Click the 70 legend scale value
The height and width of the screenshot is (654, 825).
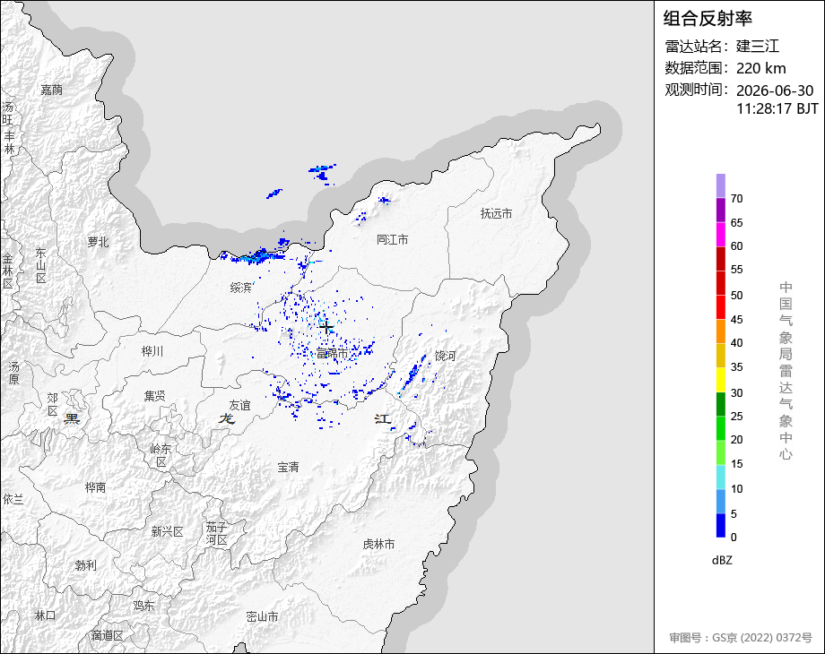[x=736, y=199]
